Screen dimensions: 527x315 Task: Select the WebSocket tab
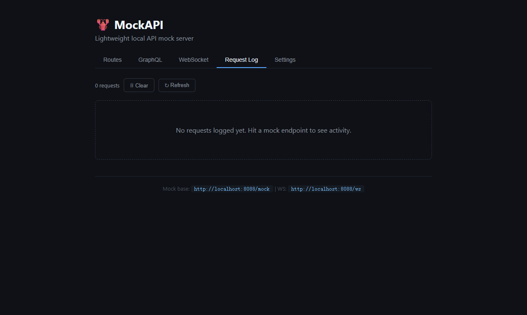[x=193, y=60]
